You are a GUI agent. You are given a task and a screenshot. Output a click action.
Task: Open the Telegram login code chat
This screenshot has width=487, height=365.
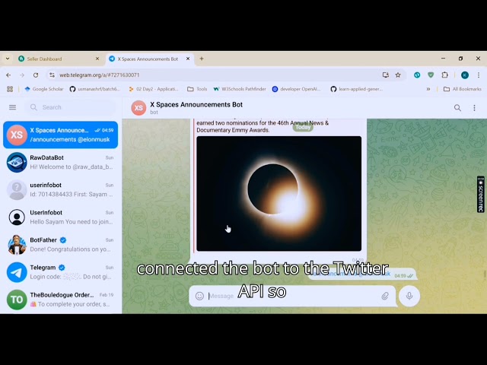[61, 272]
